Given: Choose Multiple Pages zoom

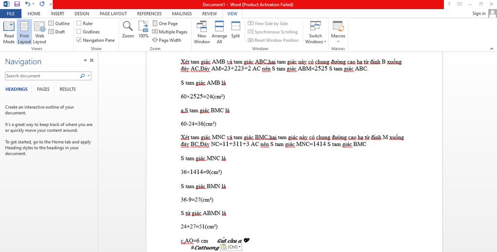Looking at the screenshot, I should point(169,31).
